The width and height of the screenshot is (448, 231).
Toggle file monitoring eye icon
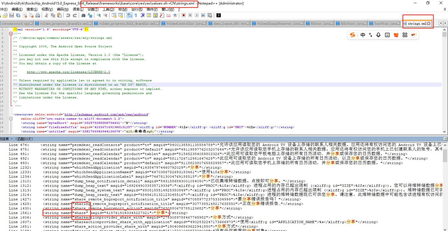pos(175,15)
